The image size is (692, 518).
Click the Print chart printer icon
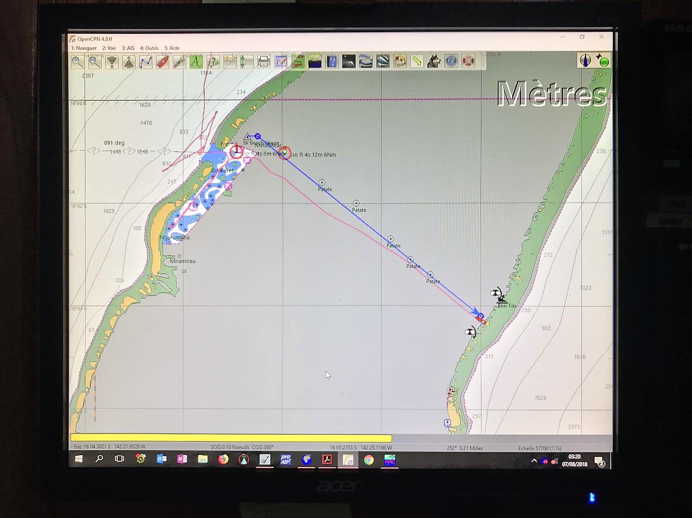(x=264, y=62)
